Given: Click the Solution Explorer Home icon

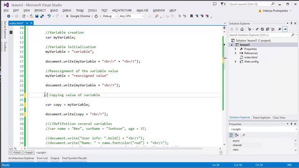Looking at the screenshot, I should [x=242, y=29].
